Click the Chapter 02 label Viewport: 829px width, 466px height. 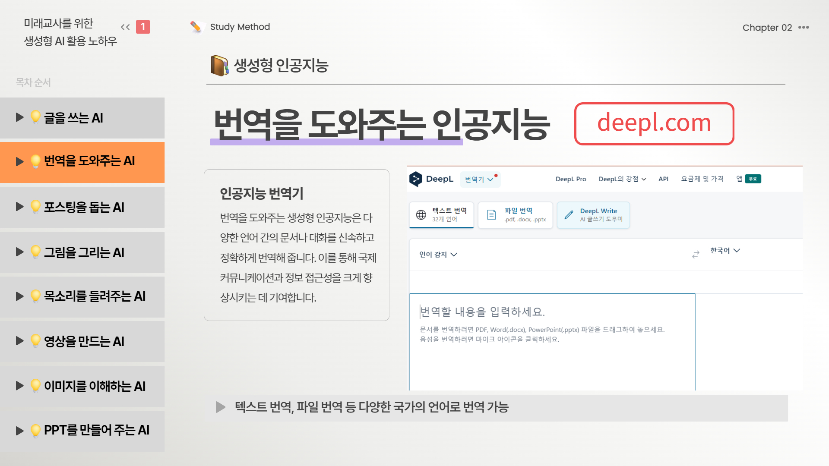[767, 28]
